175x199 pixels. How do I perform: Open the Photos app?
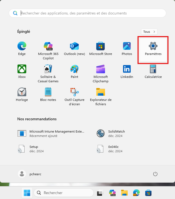[127, 49]
